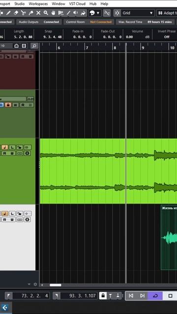Go to next marker transport button
The image size is (177, 314).
[142, 295]
